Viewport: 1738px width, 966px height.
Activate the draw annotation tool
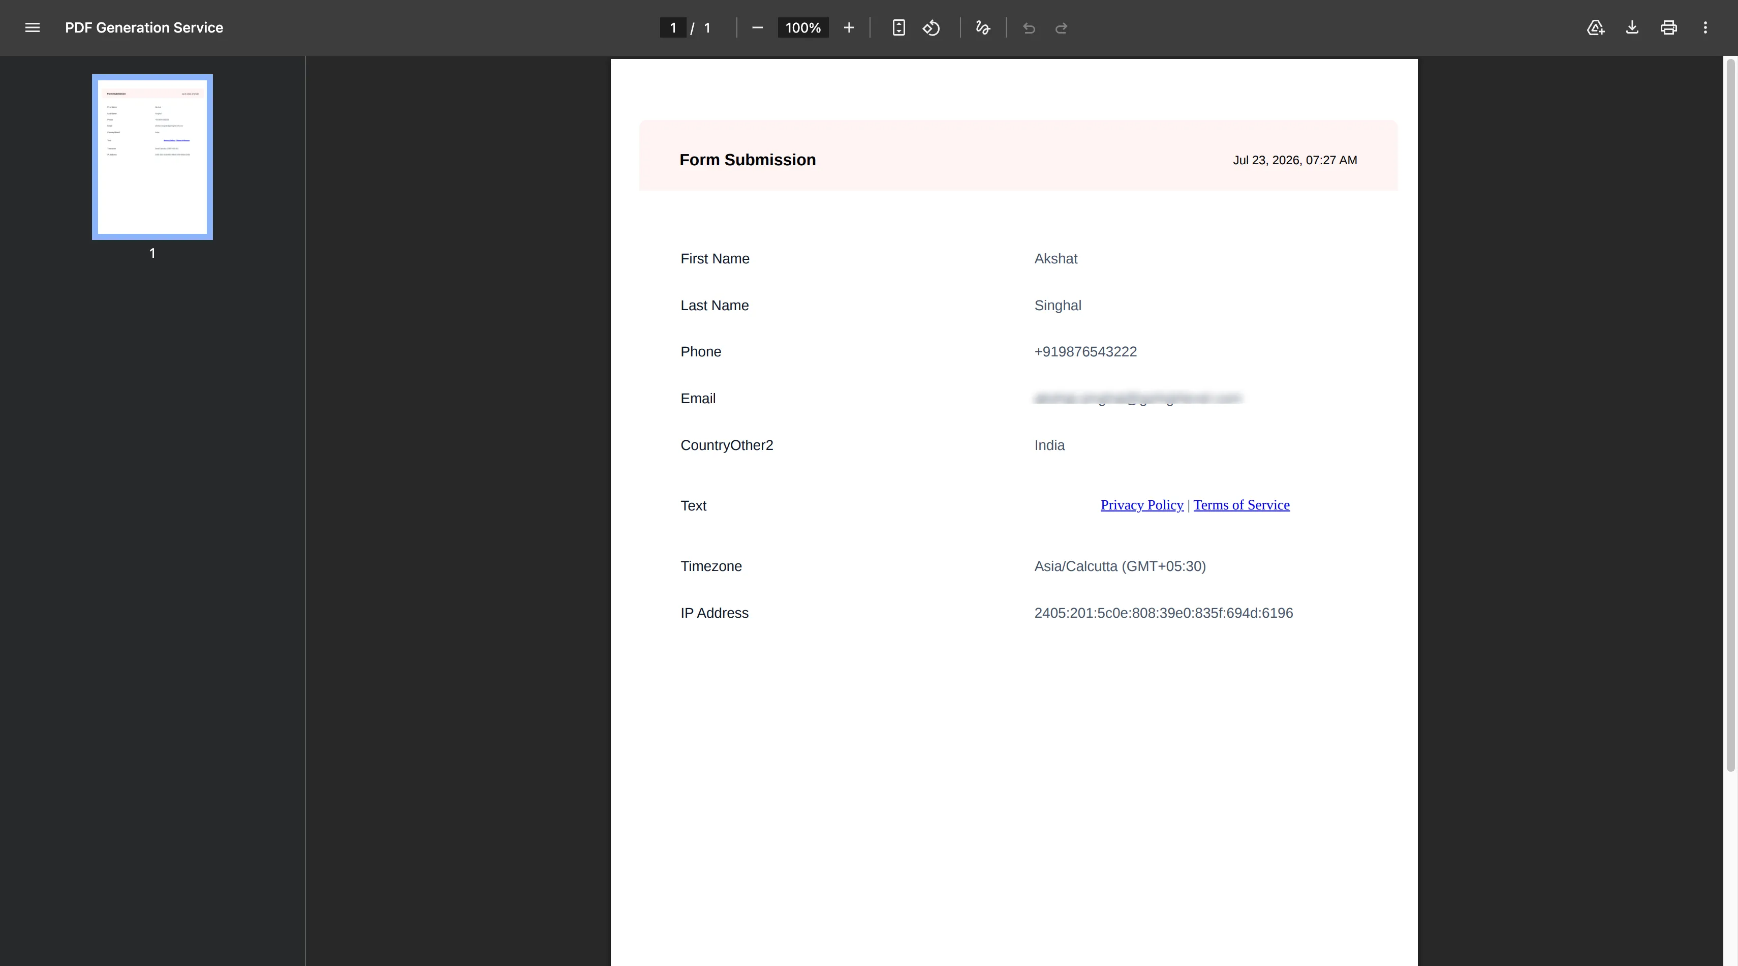tap(982, 27)
